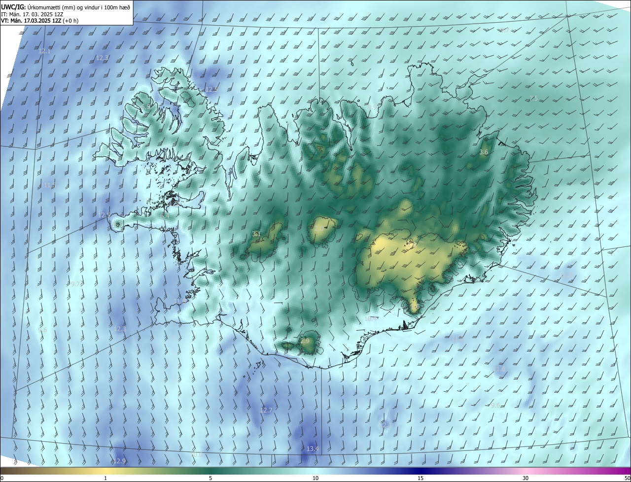Viewport: 631px width, 482px height.
Task: Click the 12.7 value over the southern sea
Action: coord(266,411)
